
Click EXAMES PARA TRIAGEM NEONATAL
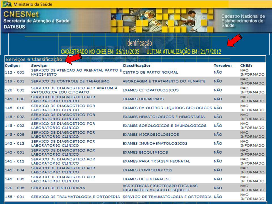tap(156, 161)
